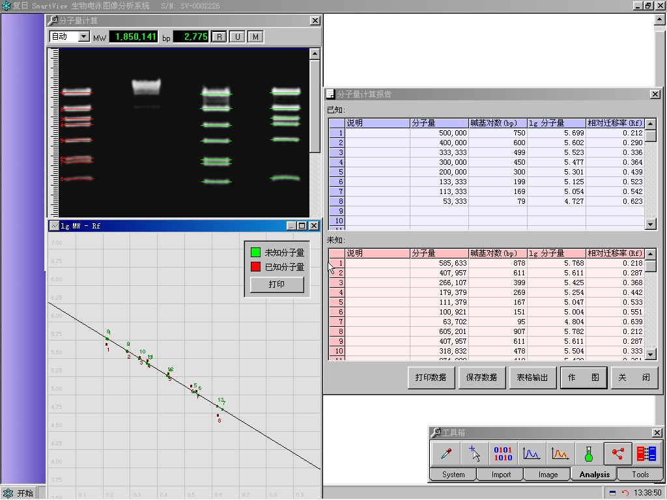Click the green 未知分子量 legend swatch

[256, 253]
